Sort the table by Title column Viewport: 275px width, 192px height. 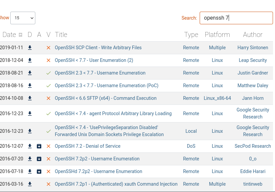click(61, 35)
